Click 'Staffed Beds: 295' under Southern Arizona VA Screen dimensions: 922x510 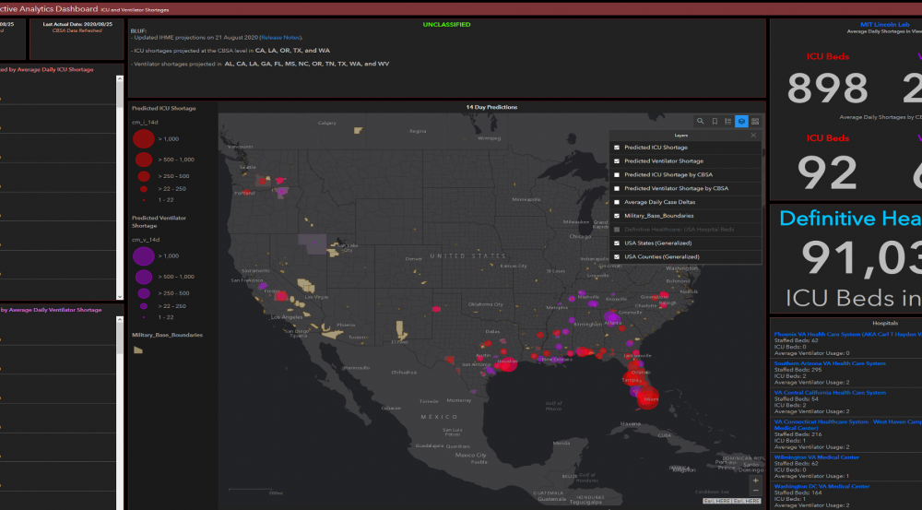coord(797,370)
